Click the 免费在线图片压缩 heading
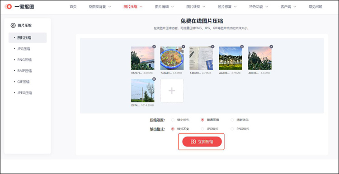 (x=202, y=21)
